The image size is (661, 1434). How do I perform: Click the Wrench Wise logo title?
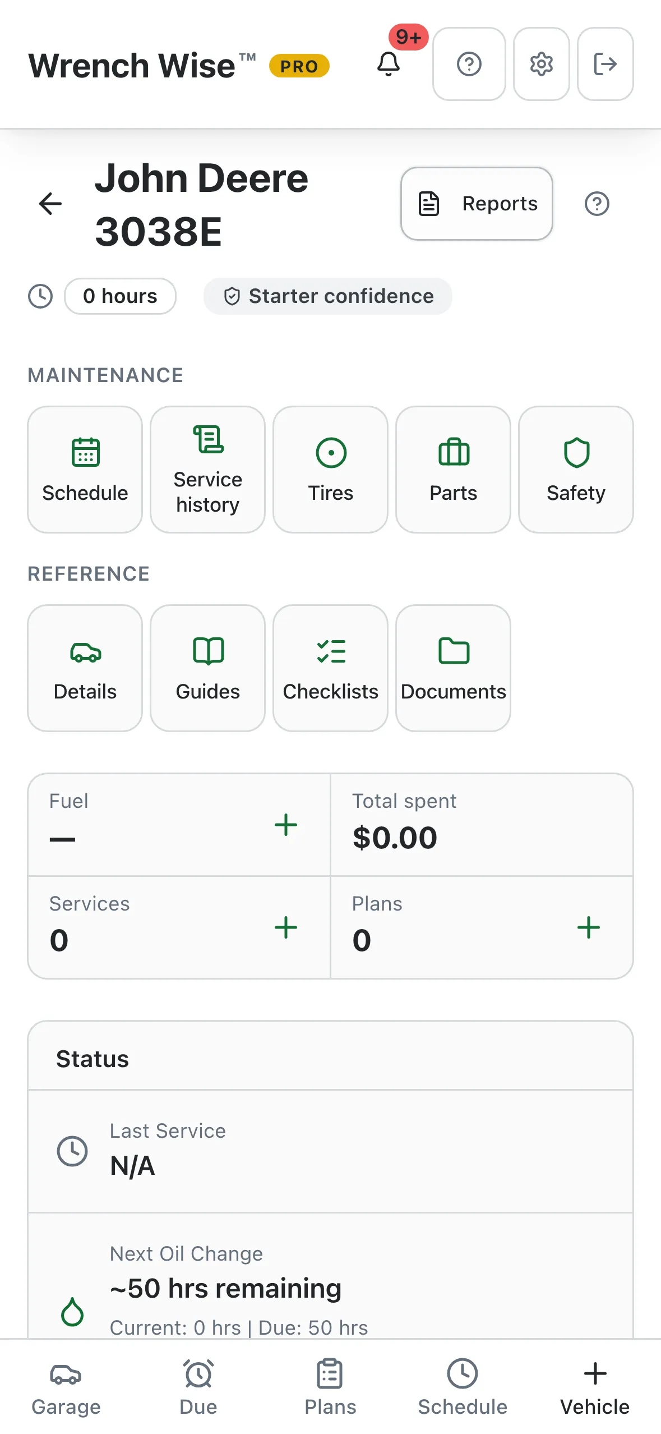coord(142,66)
